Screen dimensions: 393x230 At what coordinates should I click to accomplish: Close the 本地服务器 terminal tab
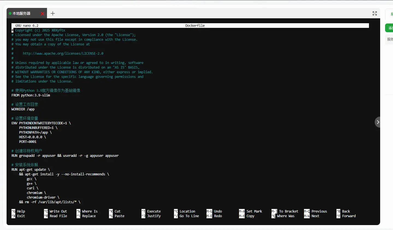(42, 14)
